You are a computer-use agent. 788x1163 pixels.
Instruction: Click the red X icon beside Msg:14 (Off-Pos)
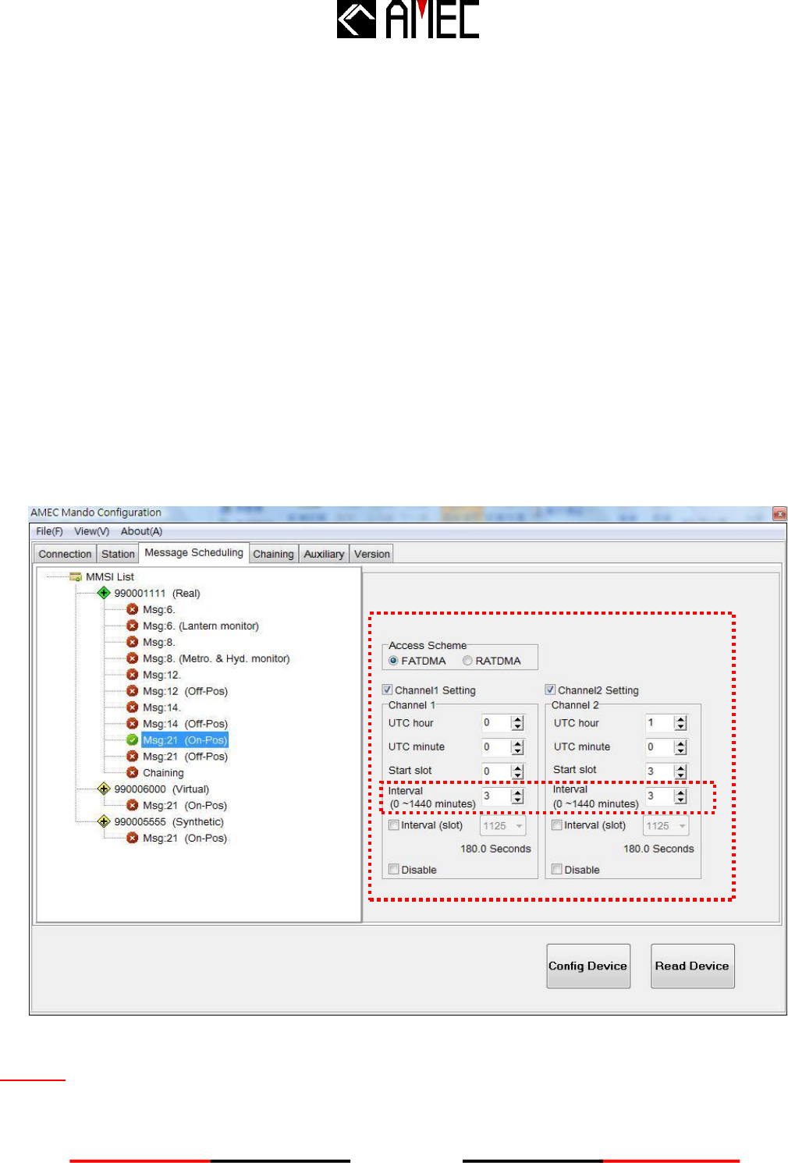point(133,724)
